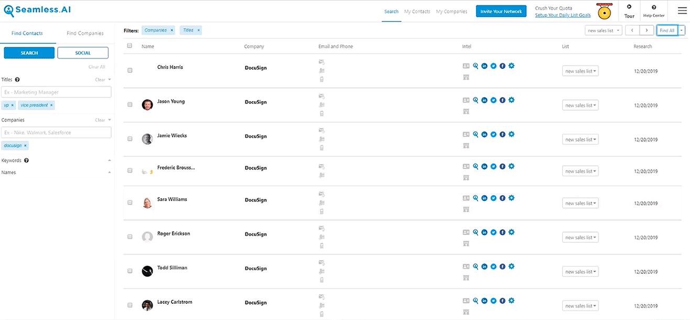Click the email icon in Chris Harris row
690x320 pixels.
(321, 62)
